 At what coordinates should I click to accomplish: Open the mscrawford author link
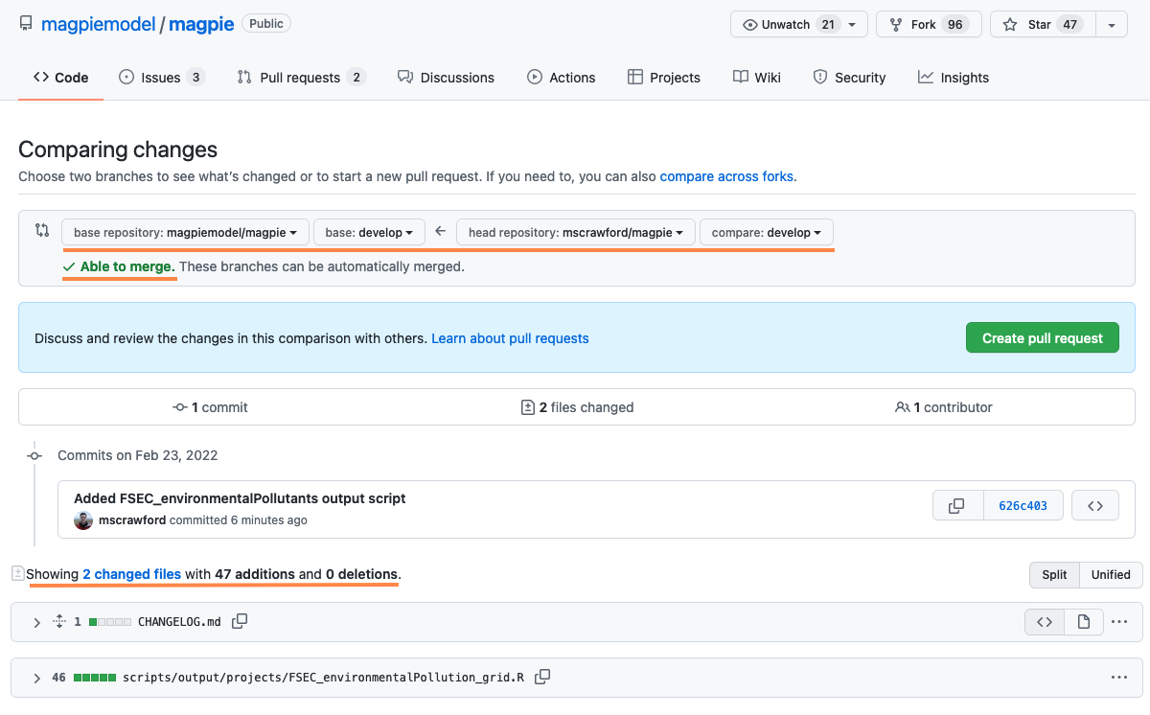(132, 520)
